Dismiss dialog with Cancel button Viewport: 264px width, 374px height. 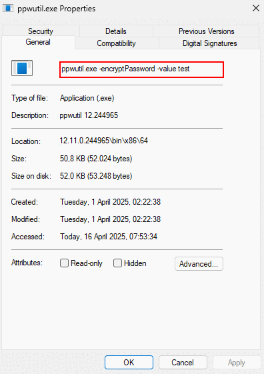point(183,363)
